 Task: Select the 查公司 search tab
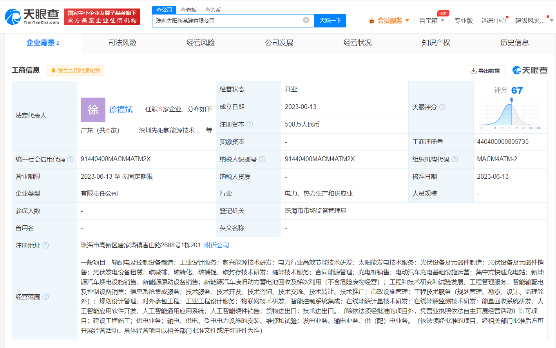[x=164, y=10]
